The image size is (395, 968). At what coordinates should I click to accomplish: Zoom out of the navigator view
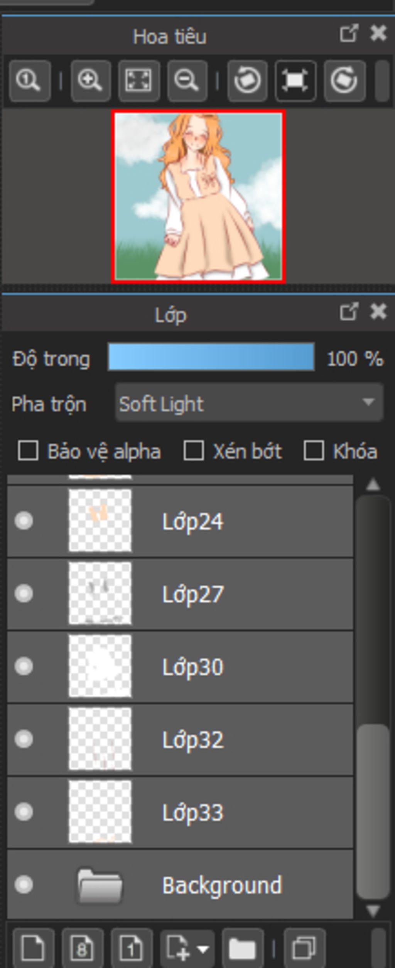(187, 81)
